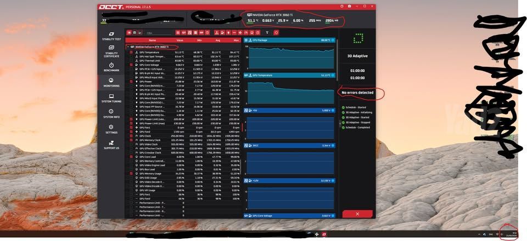Uncheck the GPU Clock row checkbox
Viewport: 527px width, 241px height.
tap(131, 136)
